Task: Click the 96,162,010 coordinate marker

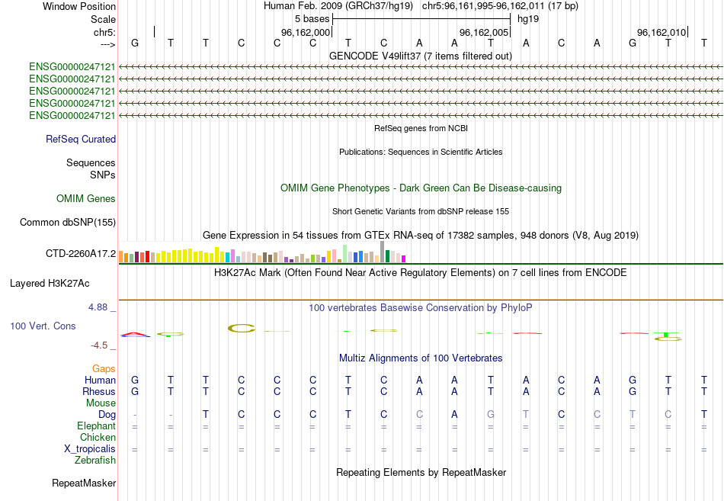Action: 662,32
